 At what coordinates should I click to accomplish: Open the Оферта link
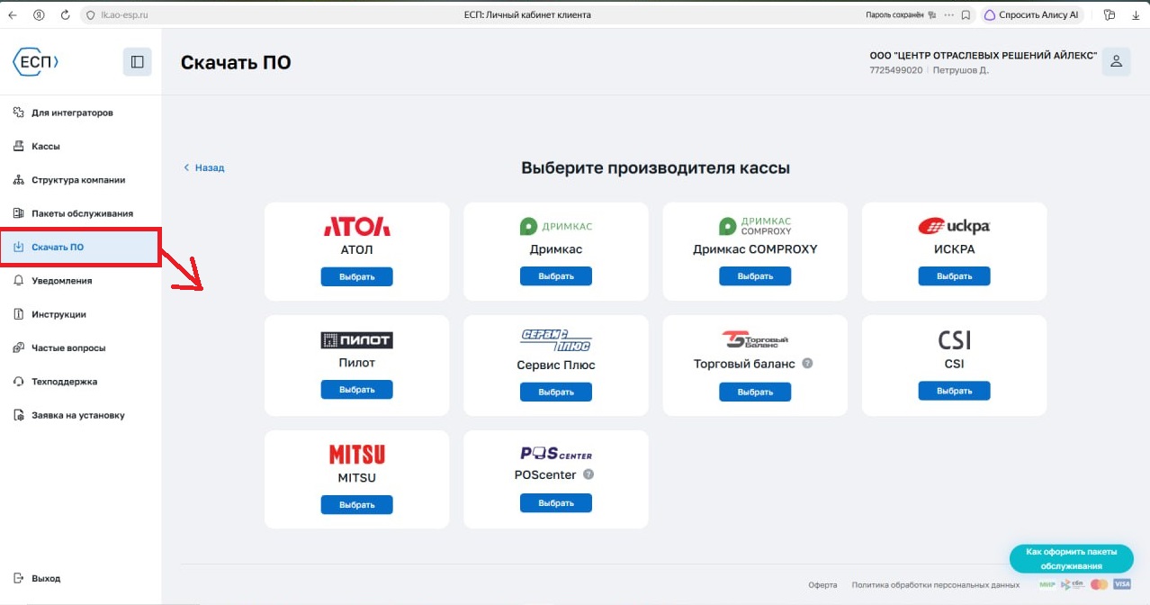(x=822, y=585)
